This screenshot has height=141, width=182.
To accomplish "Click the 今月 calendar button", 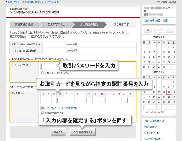I will tap(159, 30).
